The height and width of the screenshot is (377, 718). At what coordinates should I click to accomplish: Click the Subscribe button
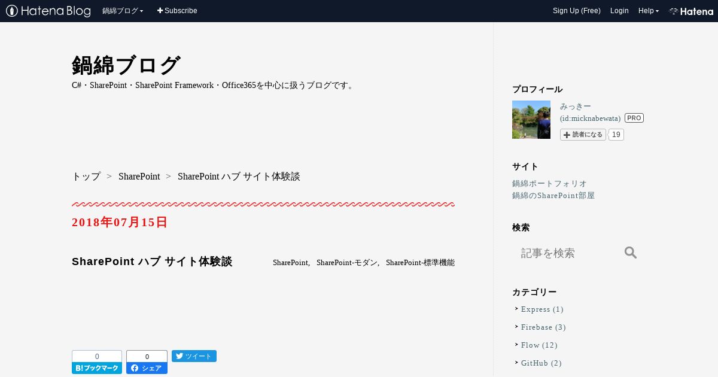(177, 11)
